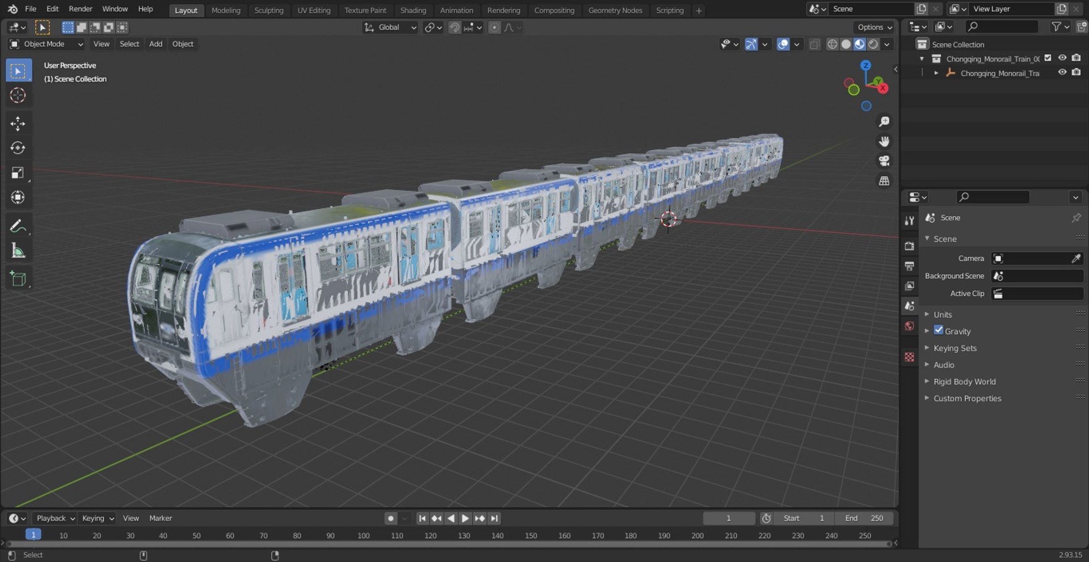Open the Playback dropdown
Image resolution: width=1089 pixels, height=562 pixels.
point(55,518)
